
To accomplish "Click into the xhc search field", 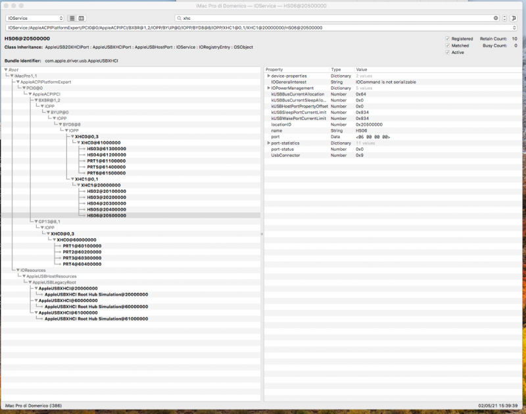I will point(329,18).
